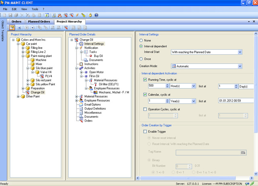Viewport: 258px width, 186px height.
Task: Click the lightning bolt icon in toolbar
Action: coord(77,15)
